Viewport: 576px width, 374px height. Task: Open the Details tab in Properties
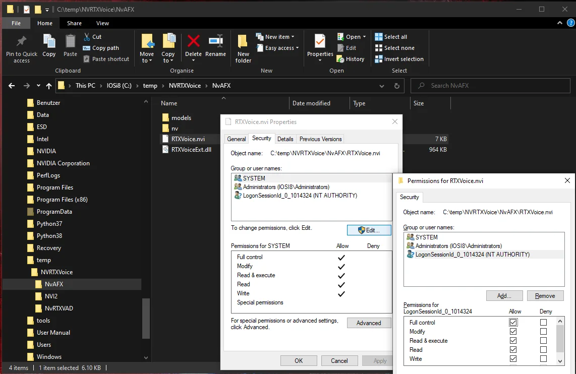pyautogui.click(x=285, y=139)
